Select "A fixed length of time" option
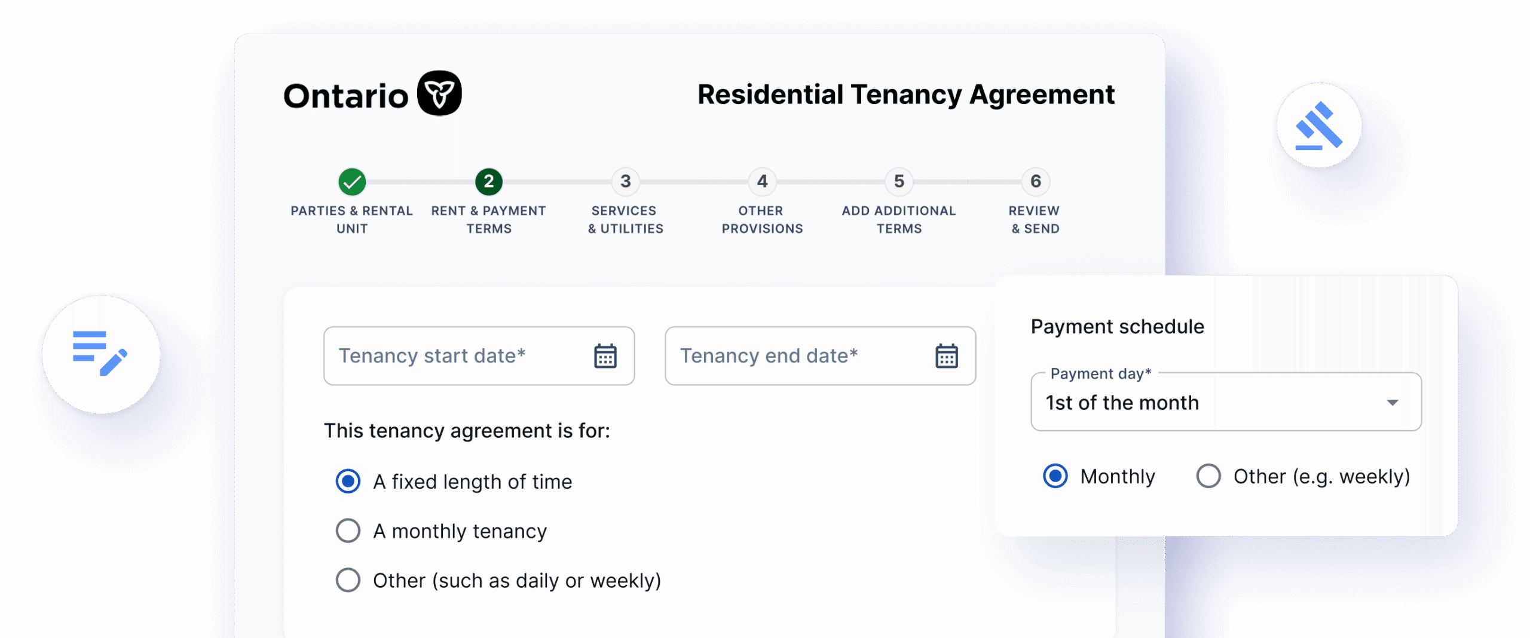The width and height of the screenshot is (1530, 638). pyautogui.click(x=348, y=481)
